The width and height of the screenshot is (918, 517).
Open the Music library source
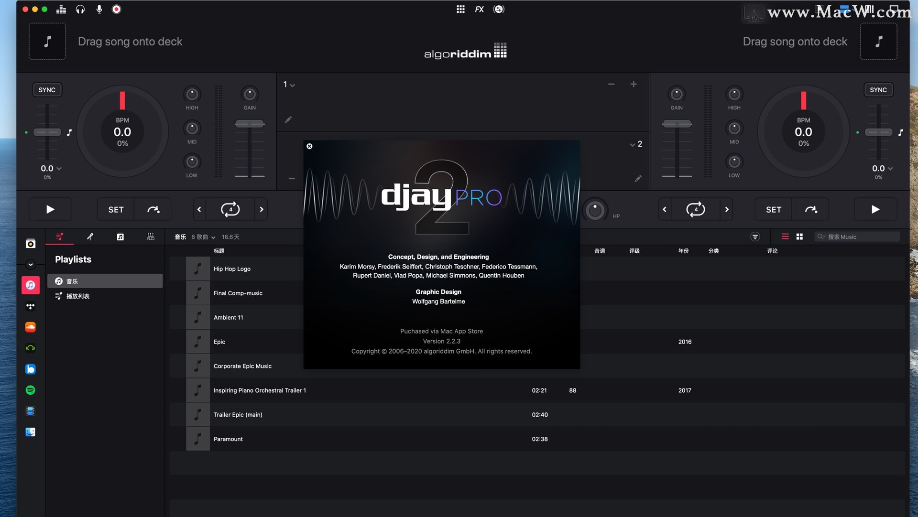tap(30, 285)
